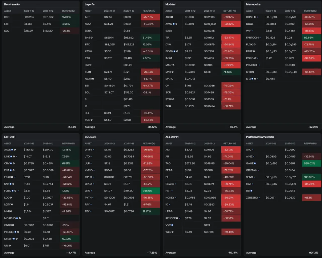Click the chain badge next to ZK
The width and height of the screenshot is (322, 258).
(x=170, y=106)
